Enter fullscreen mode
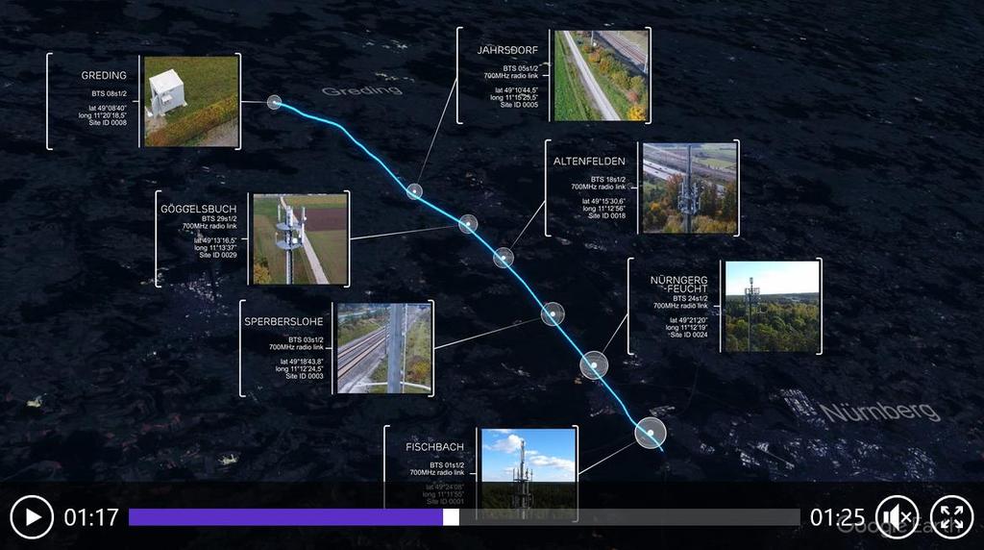This screenshot has width=984, height=550. click(x=951, y=517)
